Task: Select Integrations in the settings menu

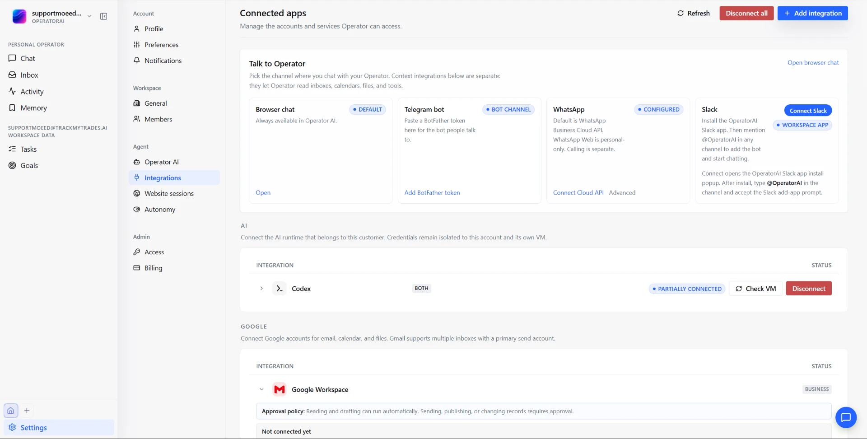Action: pyautogui.click(x=174, y=178)
